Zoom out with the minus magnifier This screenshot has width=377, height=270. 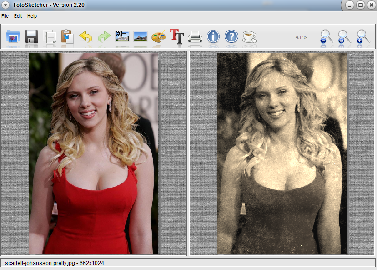pos(326,36)
